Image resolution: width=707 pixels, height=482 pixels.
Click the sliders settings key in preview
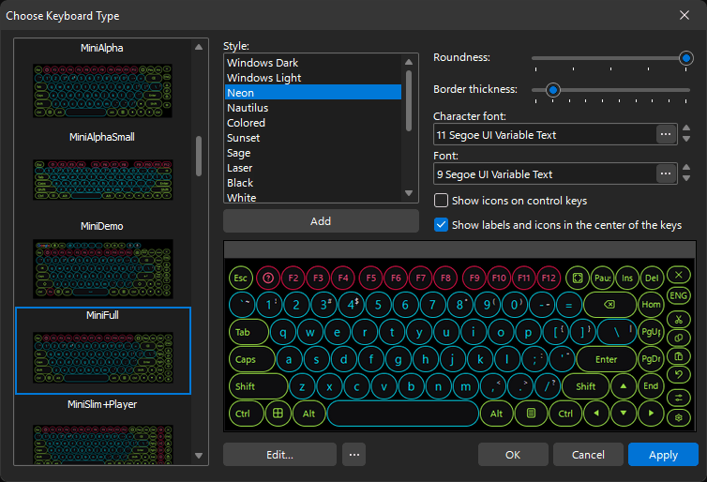(679, 398)
